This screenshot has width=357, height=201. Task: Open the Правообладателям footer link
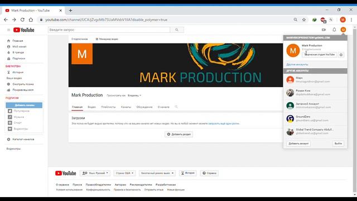[98, 185]
